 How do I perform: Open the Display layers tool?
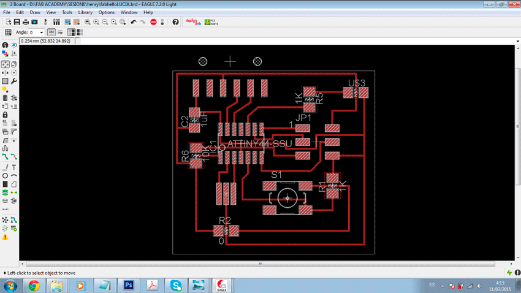point(5,53)
